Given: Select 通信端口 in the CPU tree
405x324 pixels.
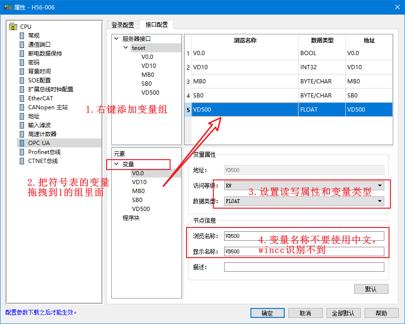Looking at the screenshot, I should click(x=39, y=45).
